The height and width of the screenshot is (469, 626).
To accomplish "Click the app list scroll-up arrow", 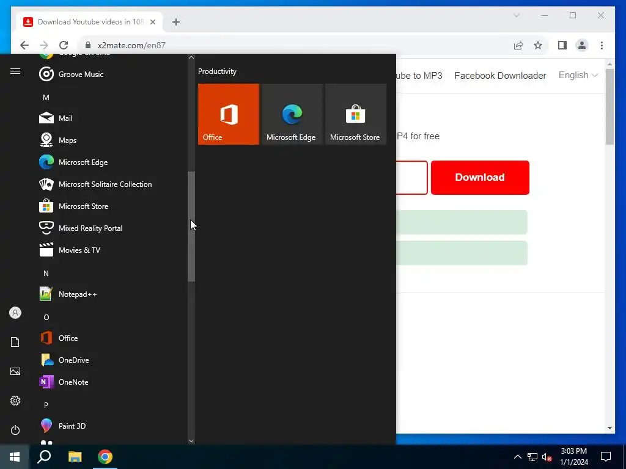I will click(x=191, y=57).
